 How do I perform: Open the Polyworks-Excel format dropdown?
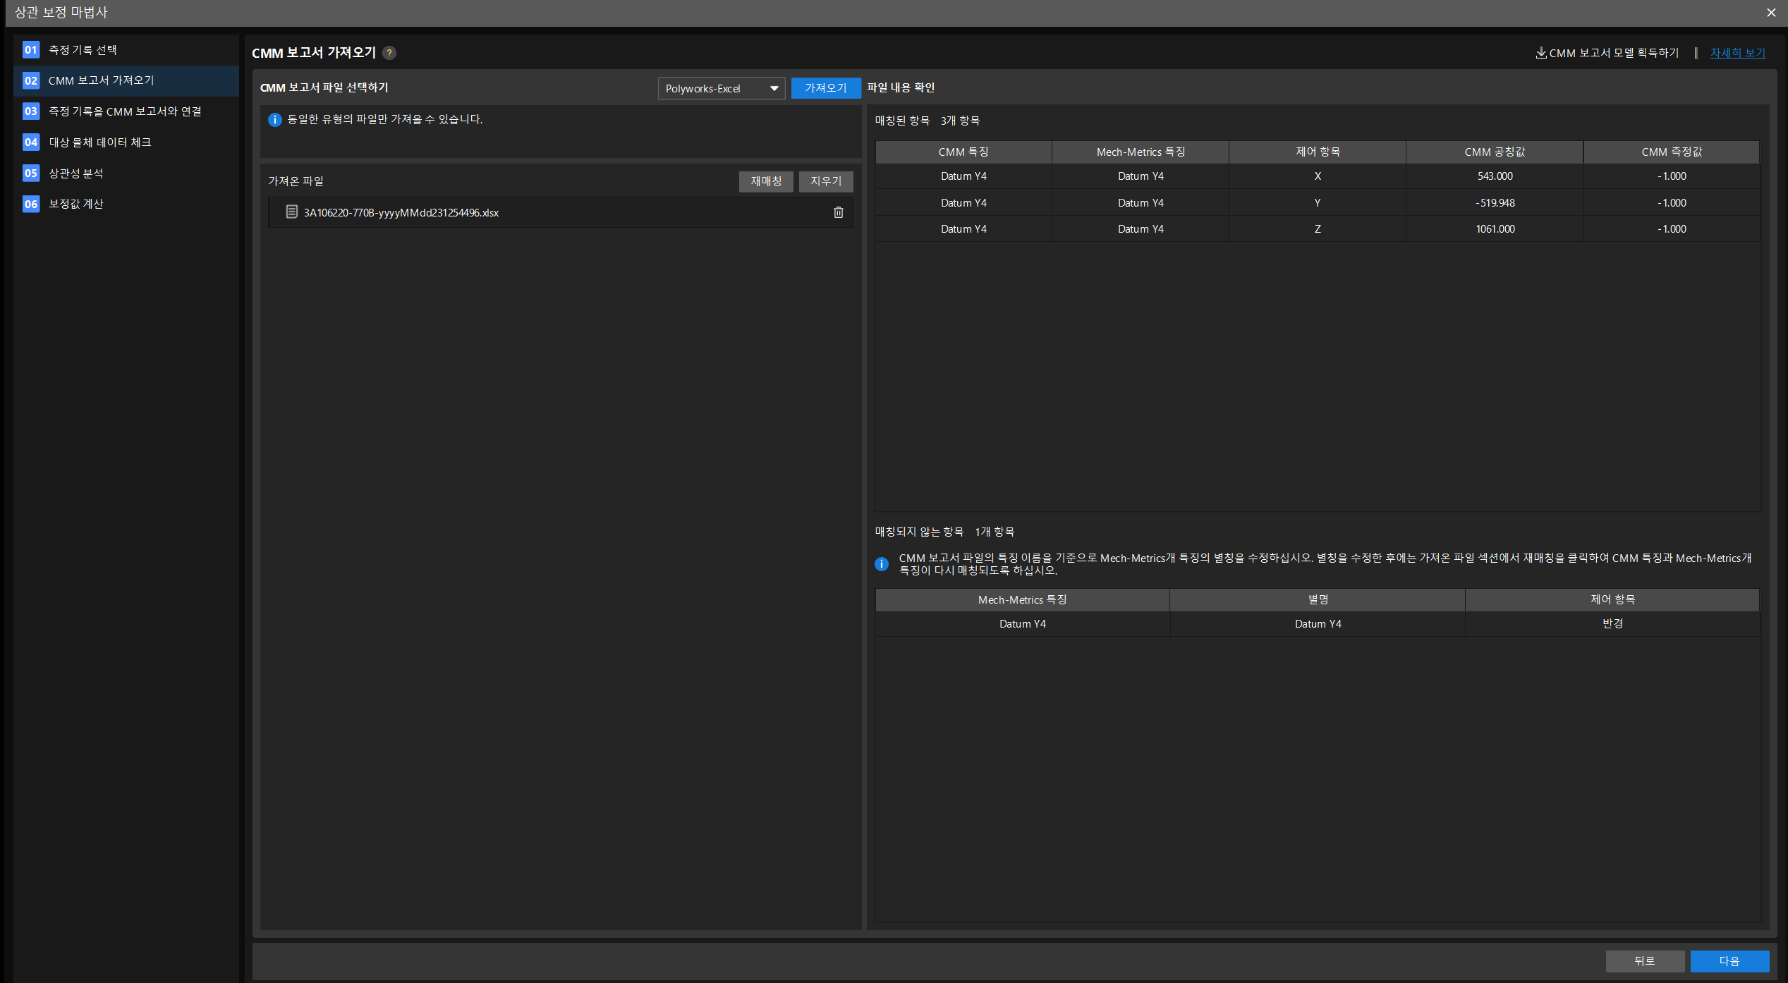(x=721, y=88)
